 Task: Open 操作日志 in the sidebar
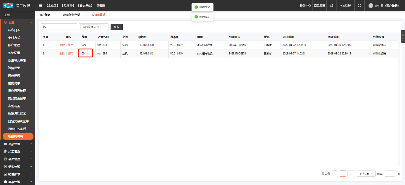click(x=14, y=30)
